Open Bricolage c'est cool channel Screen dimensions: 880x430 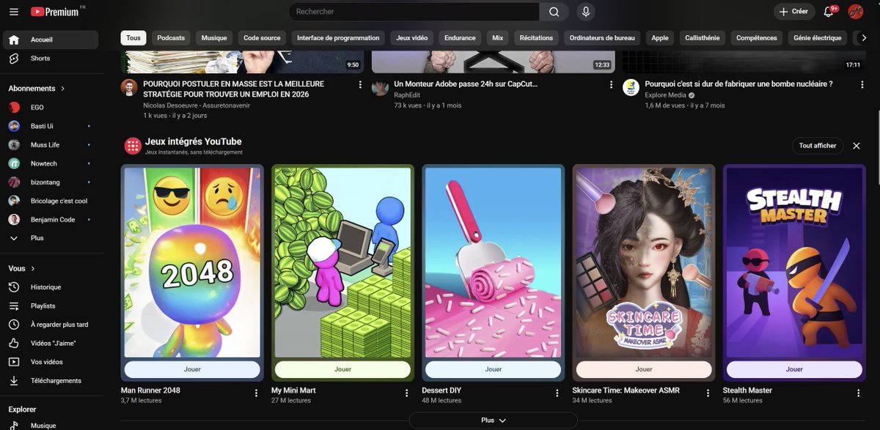coord(50,201)
